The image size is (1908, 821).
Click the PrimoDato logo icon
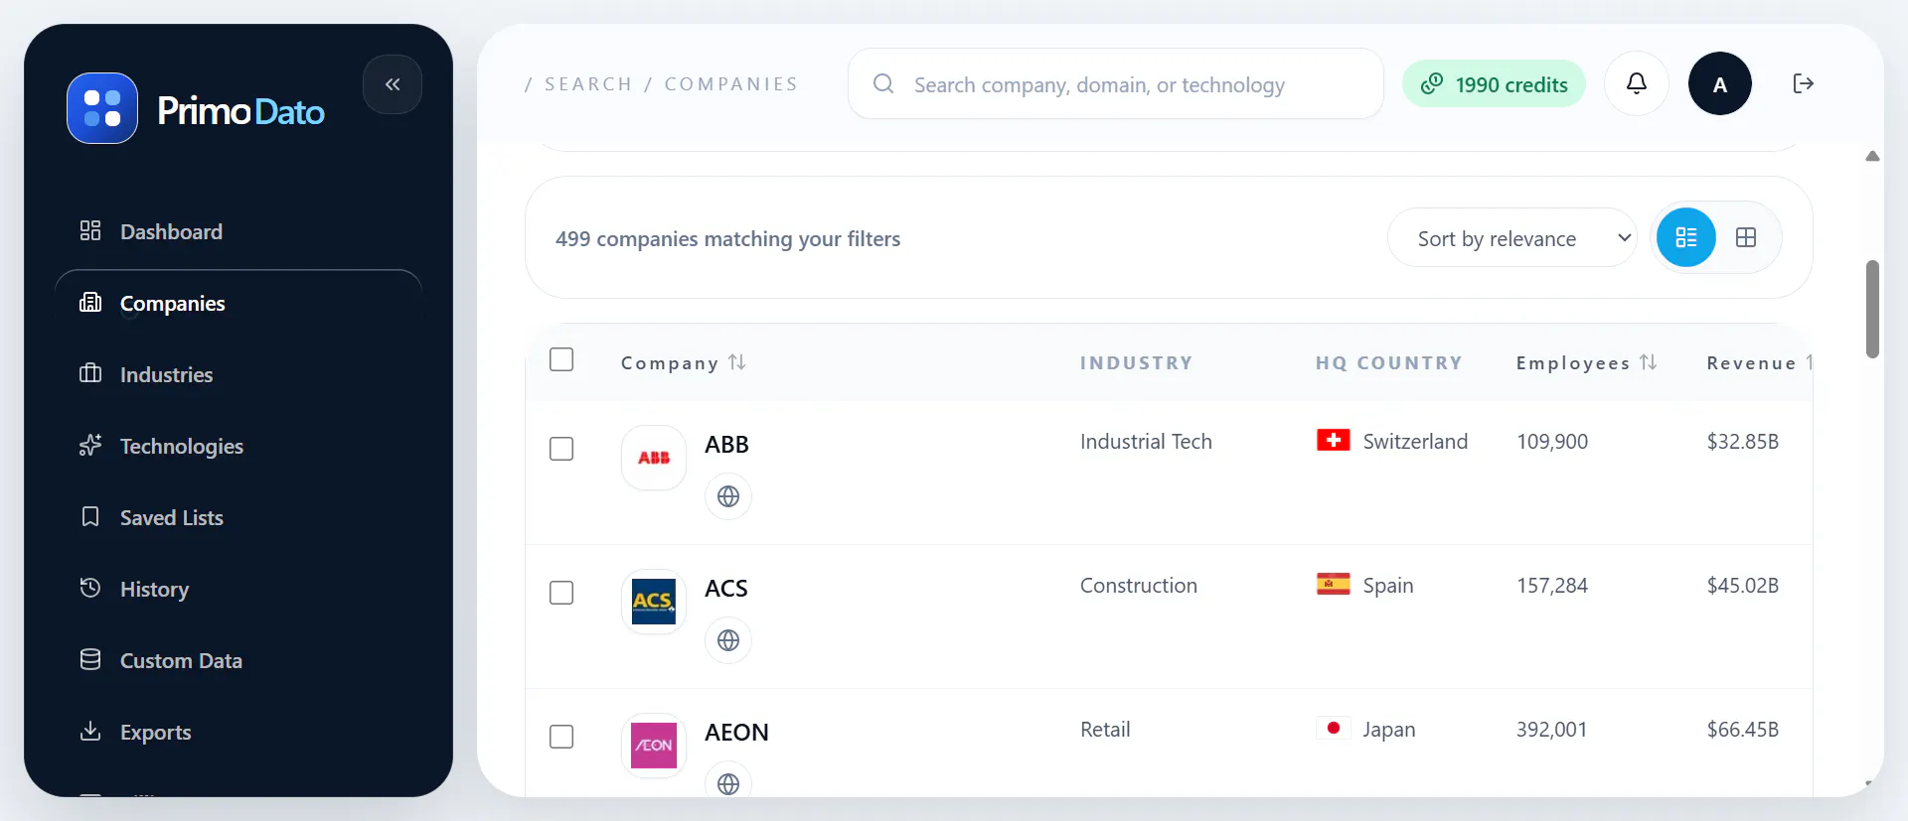click(x=102, y=108)
